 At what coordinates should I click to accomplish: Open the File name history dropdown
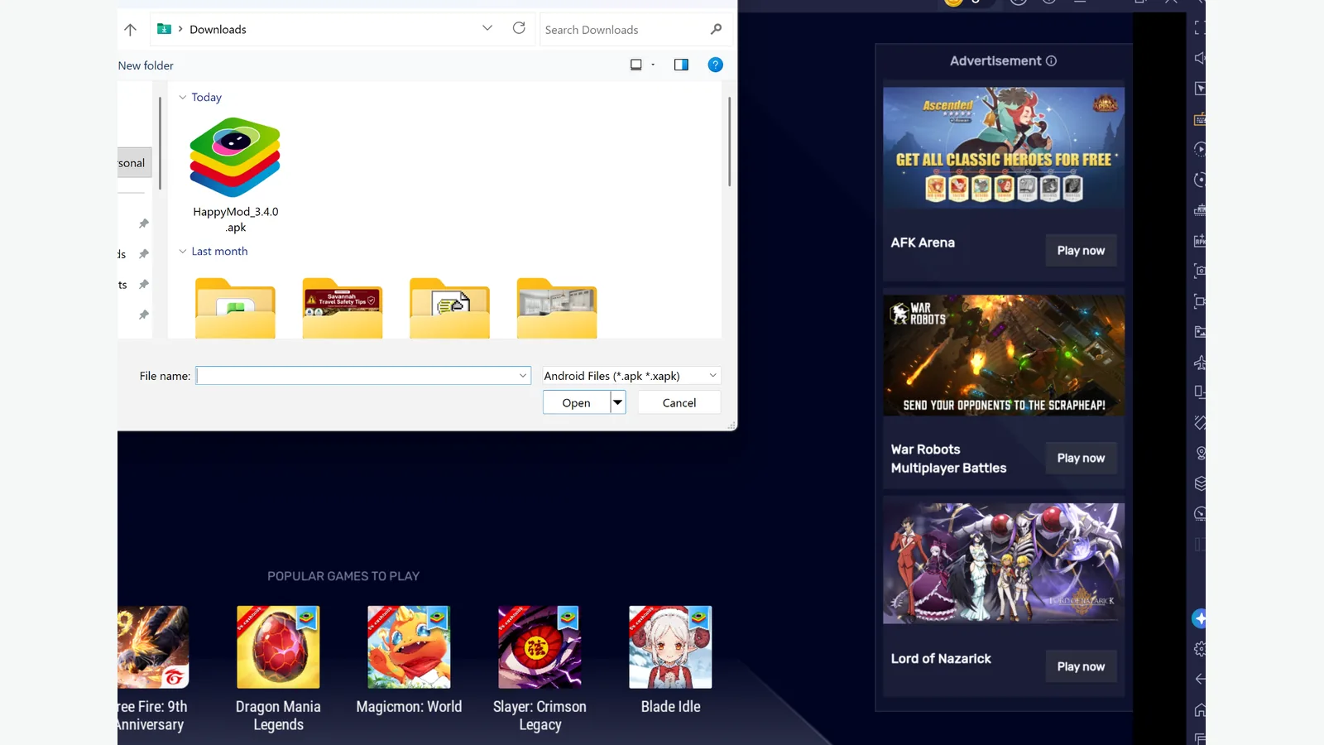(523, 376)
